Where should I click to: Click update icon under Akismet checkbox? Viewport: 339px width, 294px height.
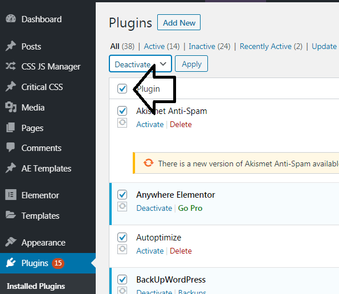122,122
